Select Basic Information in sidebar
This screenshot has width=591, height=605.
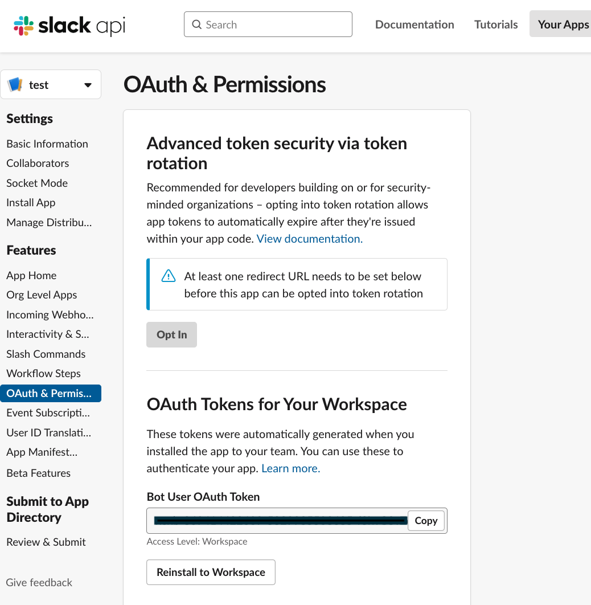click(47, 144)
